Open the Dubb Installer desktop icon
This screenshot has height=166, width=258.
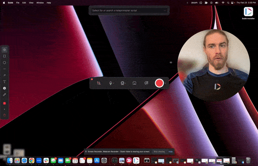[248, 13]
